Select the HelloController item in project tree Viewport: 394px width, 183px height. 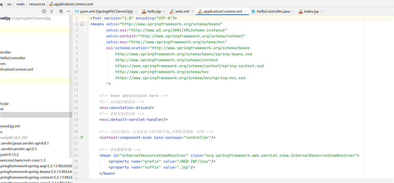(x=13, y=58)
